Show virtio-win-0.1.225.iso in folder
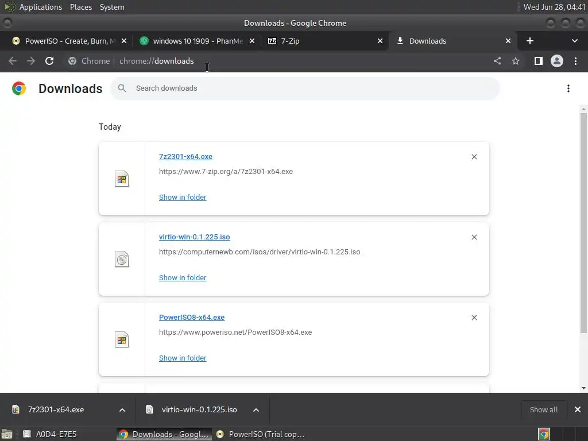 coord(183,278)
